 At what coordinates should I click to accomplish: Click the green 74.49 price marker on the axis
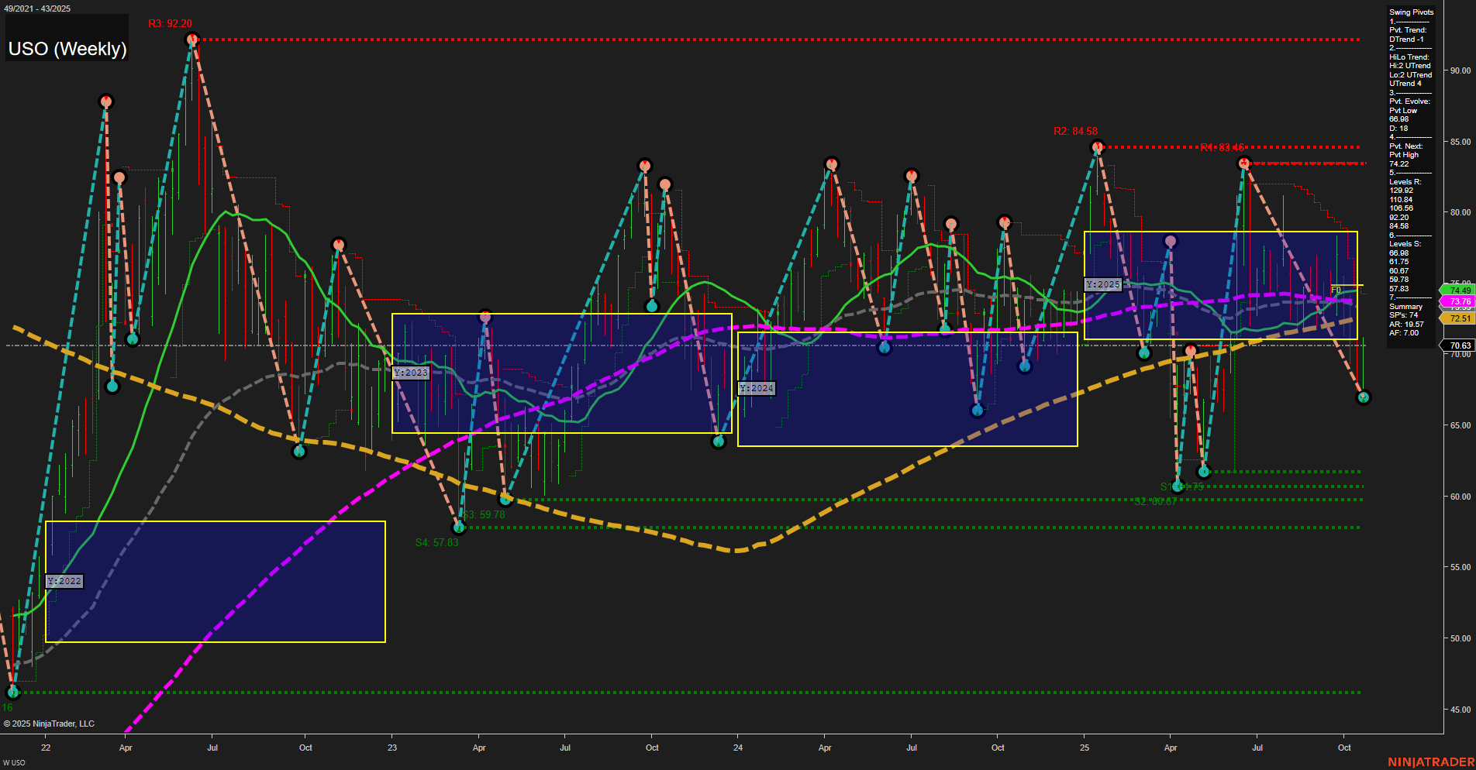click(x=1458, y=290)
